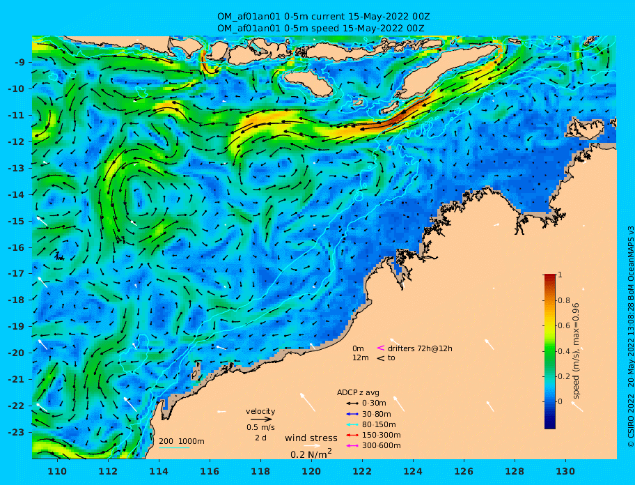Click the '200 1000m' isobath label
This screenshot has width=635, height=485.
click(182, 441)
